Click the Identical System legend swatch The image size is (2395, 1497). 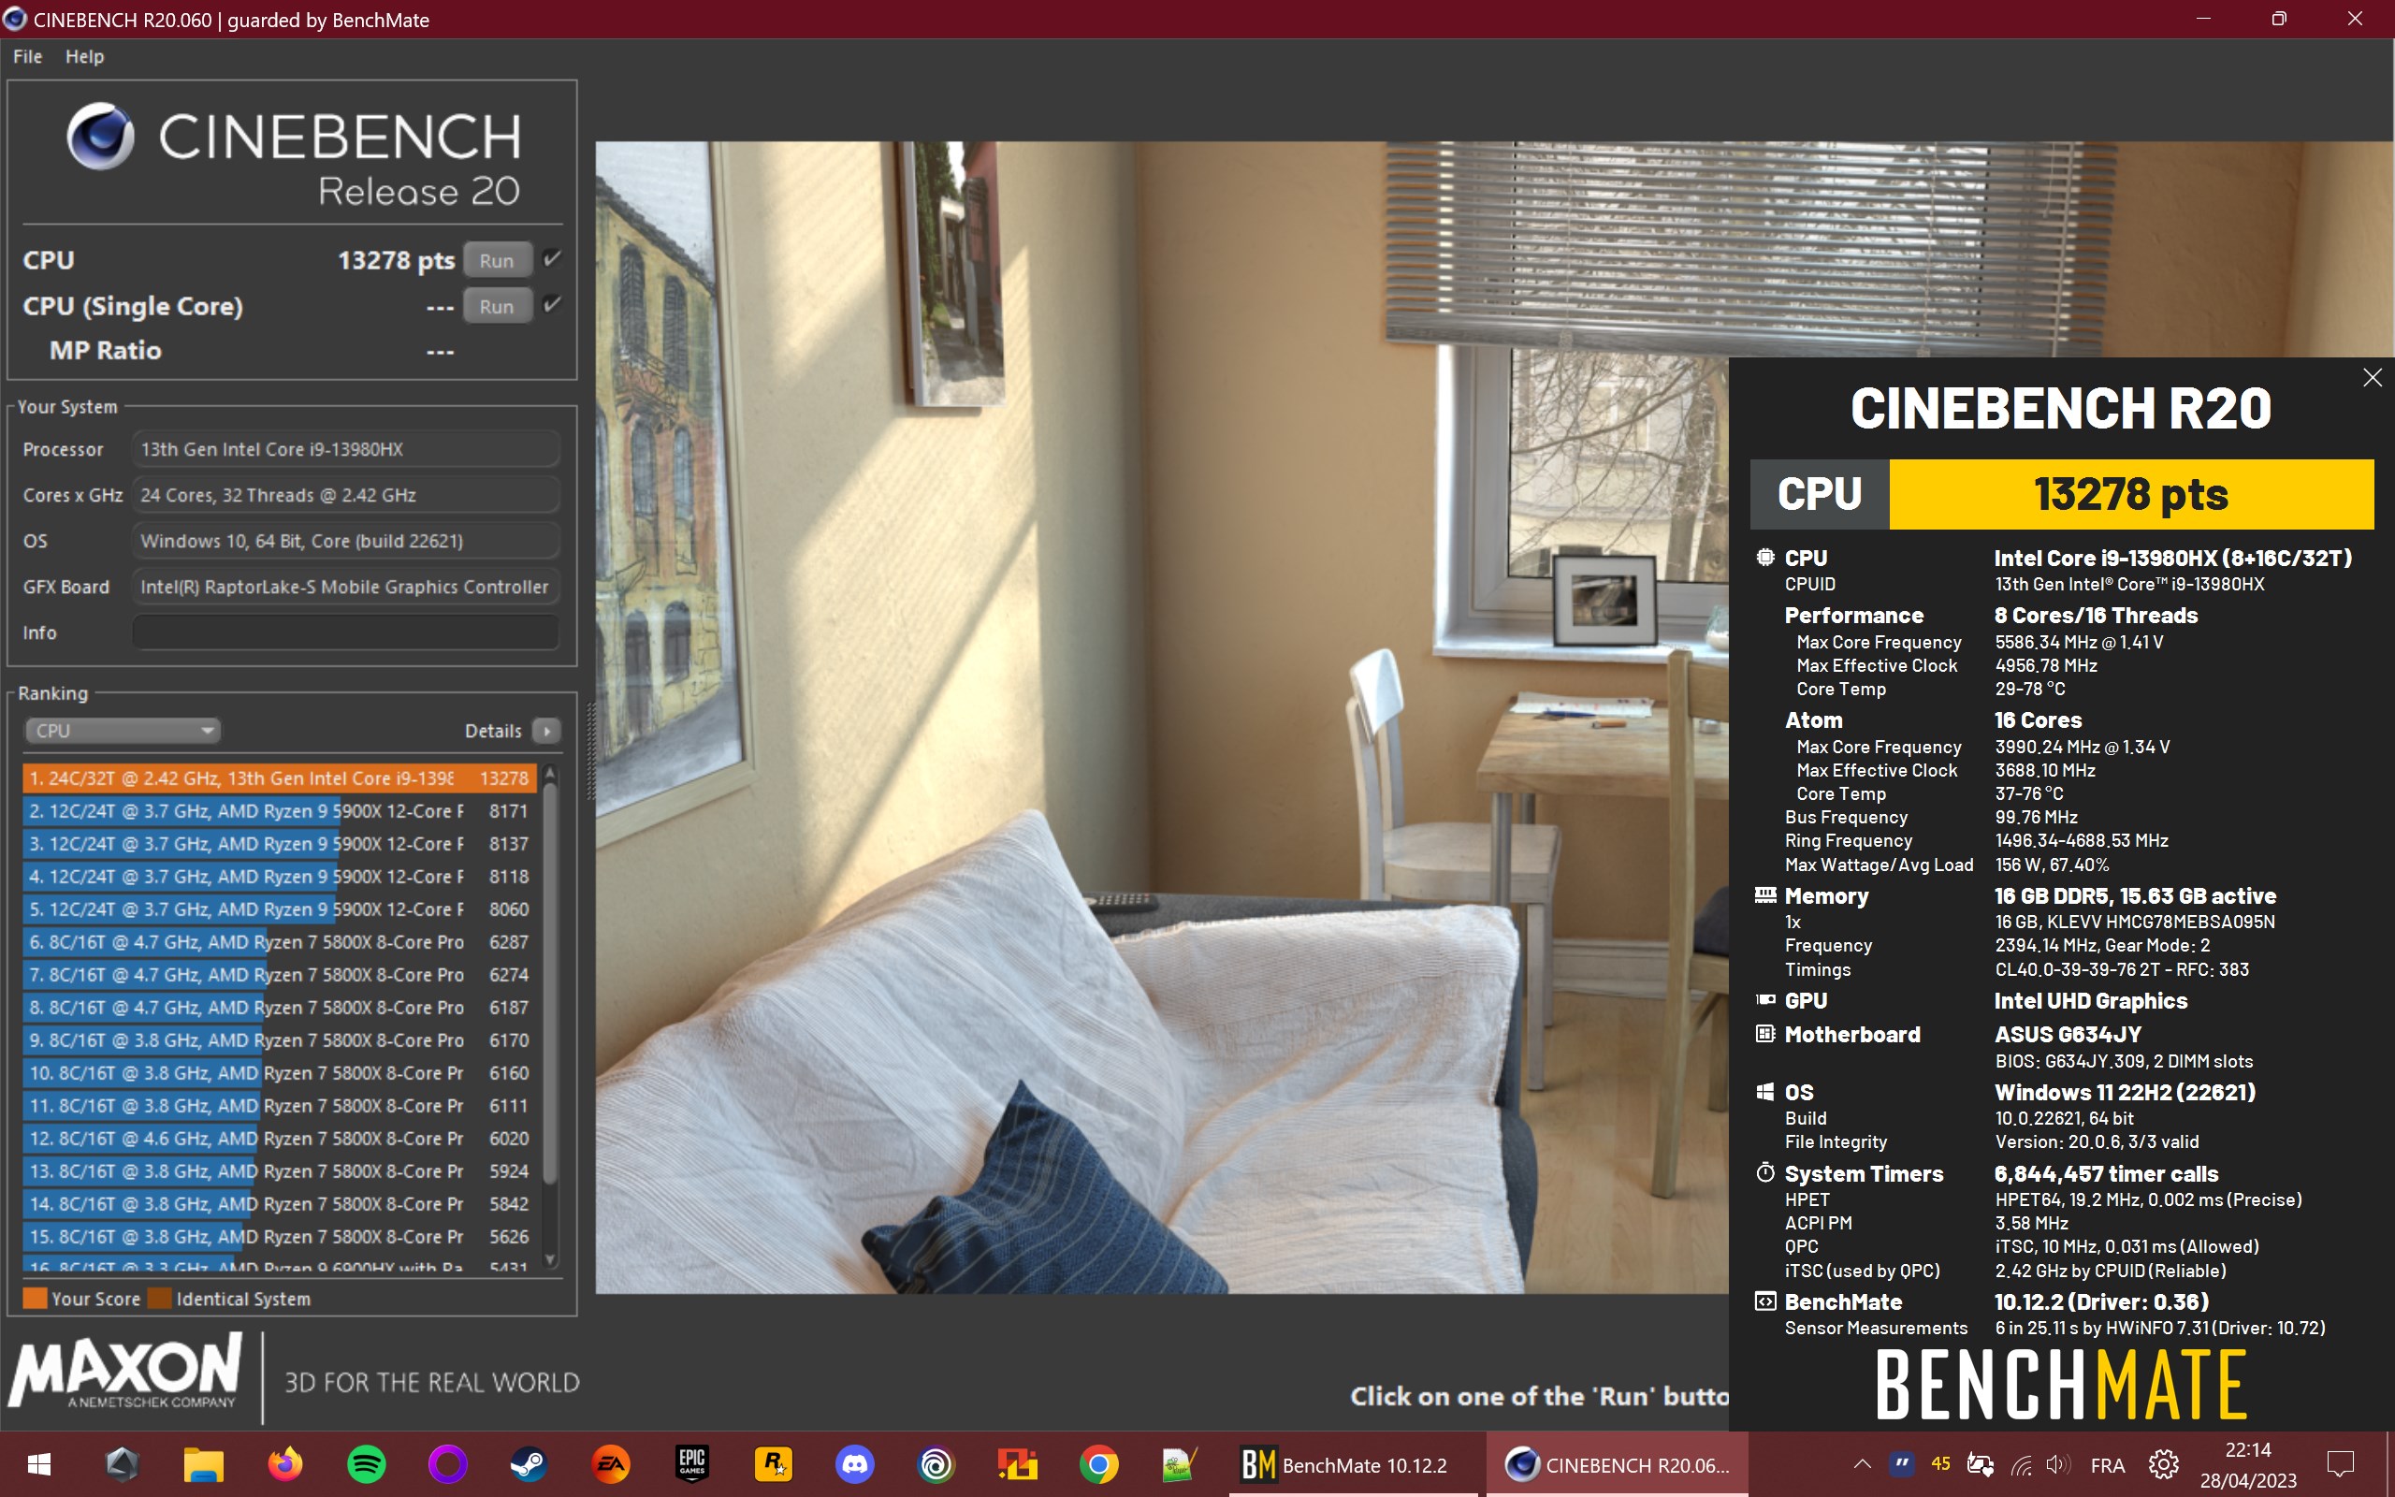pyautogui.click(x=159, y=1298)
